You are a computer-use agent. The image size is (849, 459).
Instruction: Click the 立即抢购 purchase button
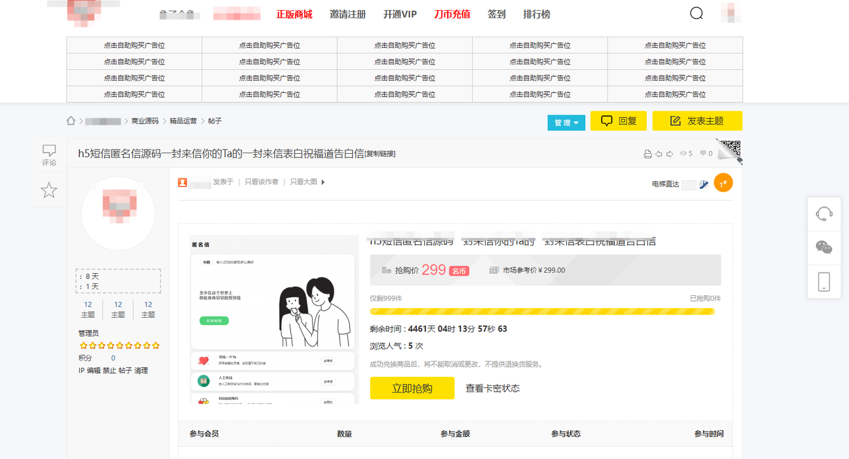tap(412, 387)
